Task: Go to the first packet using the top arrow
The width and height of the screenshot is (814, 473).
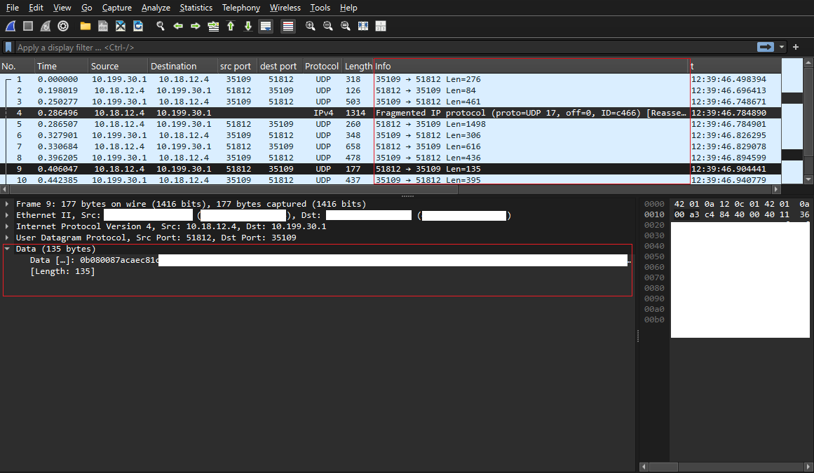Action: 231,26
